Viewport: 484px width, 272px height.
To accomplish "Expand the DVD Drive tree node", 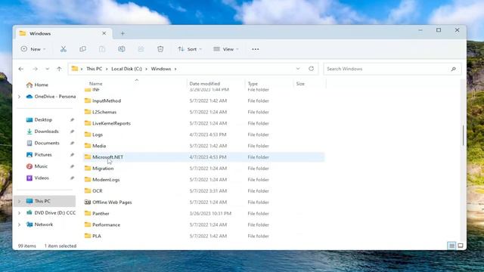I will coord(19,213).
